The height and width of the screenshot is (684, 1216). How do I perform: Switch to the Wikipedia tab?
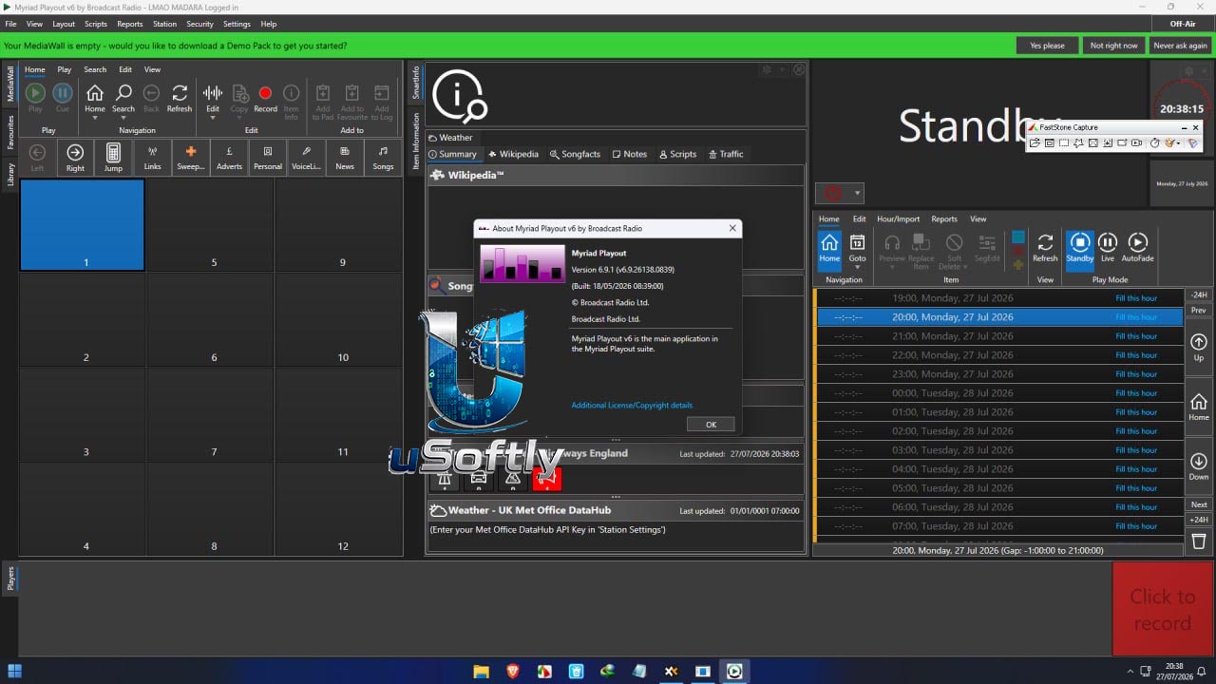point(513,154)
